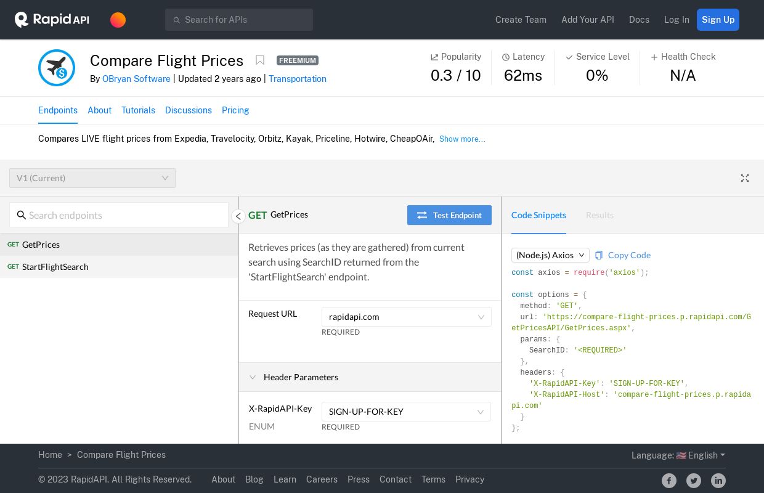Click the Copy Code link
This screenshot has width=764, height=493.
[x=629, y=255]
